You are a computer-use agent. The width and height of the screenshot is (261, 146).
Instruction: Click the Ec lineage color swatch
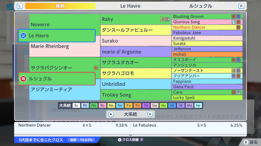[x=76, y=105]
